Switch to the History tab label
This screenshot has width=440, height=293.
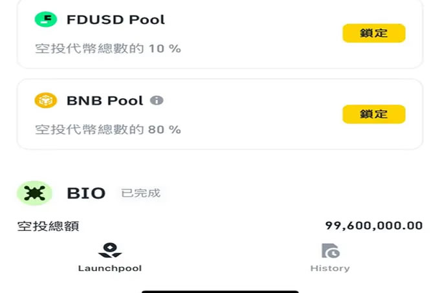[x=330, y=268]
